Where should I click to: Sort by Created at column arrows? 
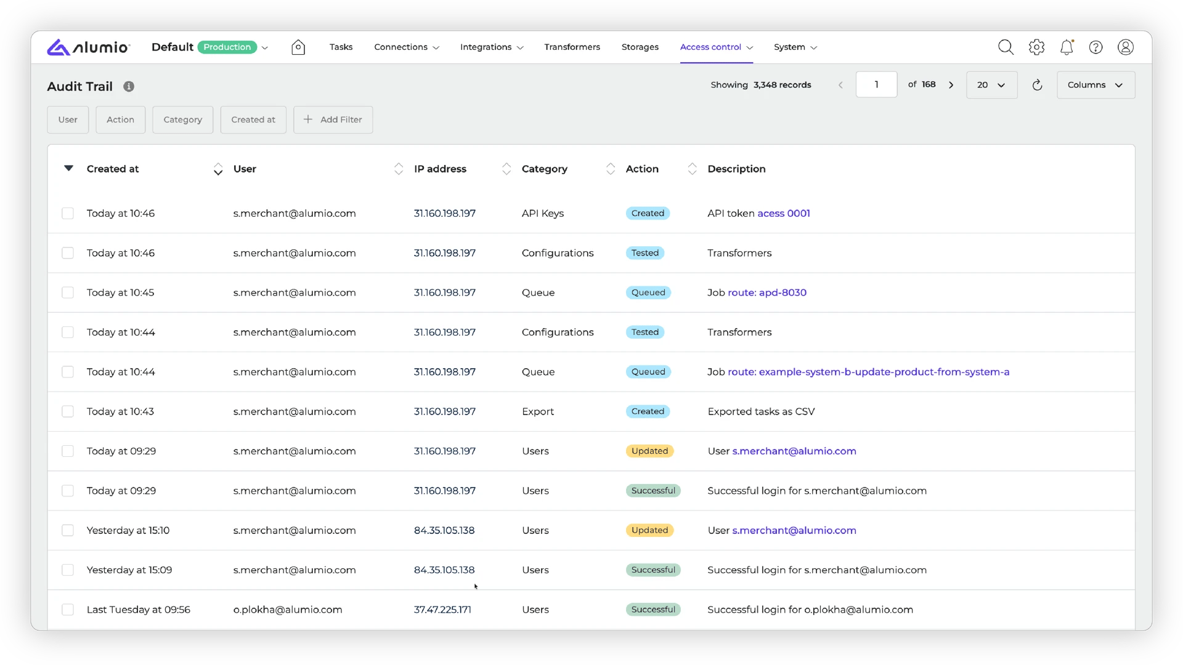pos(218,169)
